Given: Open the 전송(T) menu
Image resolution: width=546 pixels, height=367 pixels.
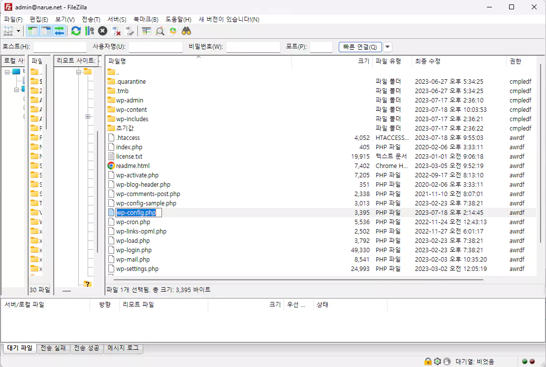Looking at the screenshot, I should pyautogui.click(x=91, y=20).
